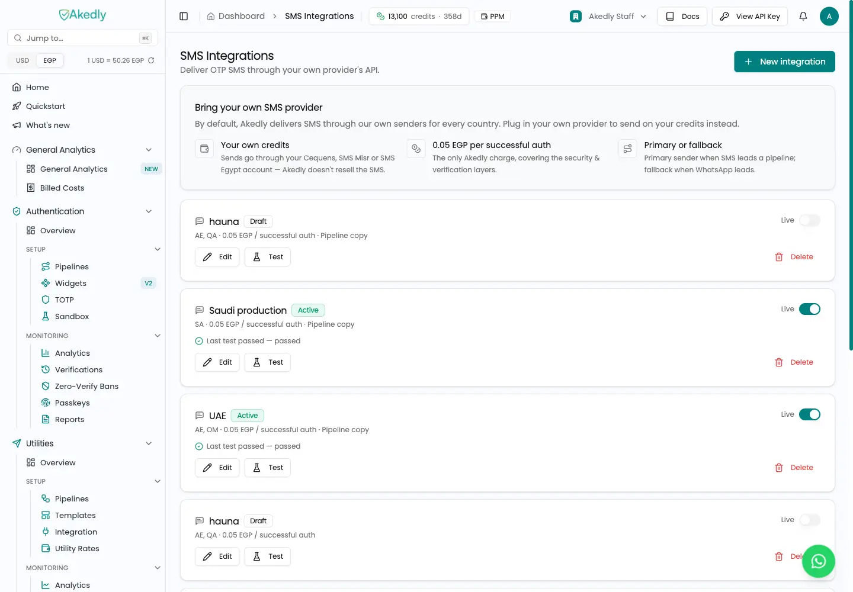853x592 pixels.
Task: Enable Live toggle on second hauna card
Action: [810, 520]
